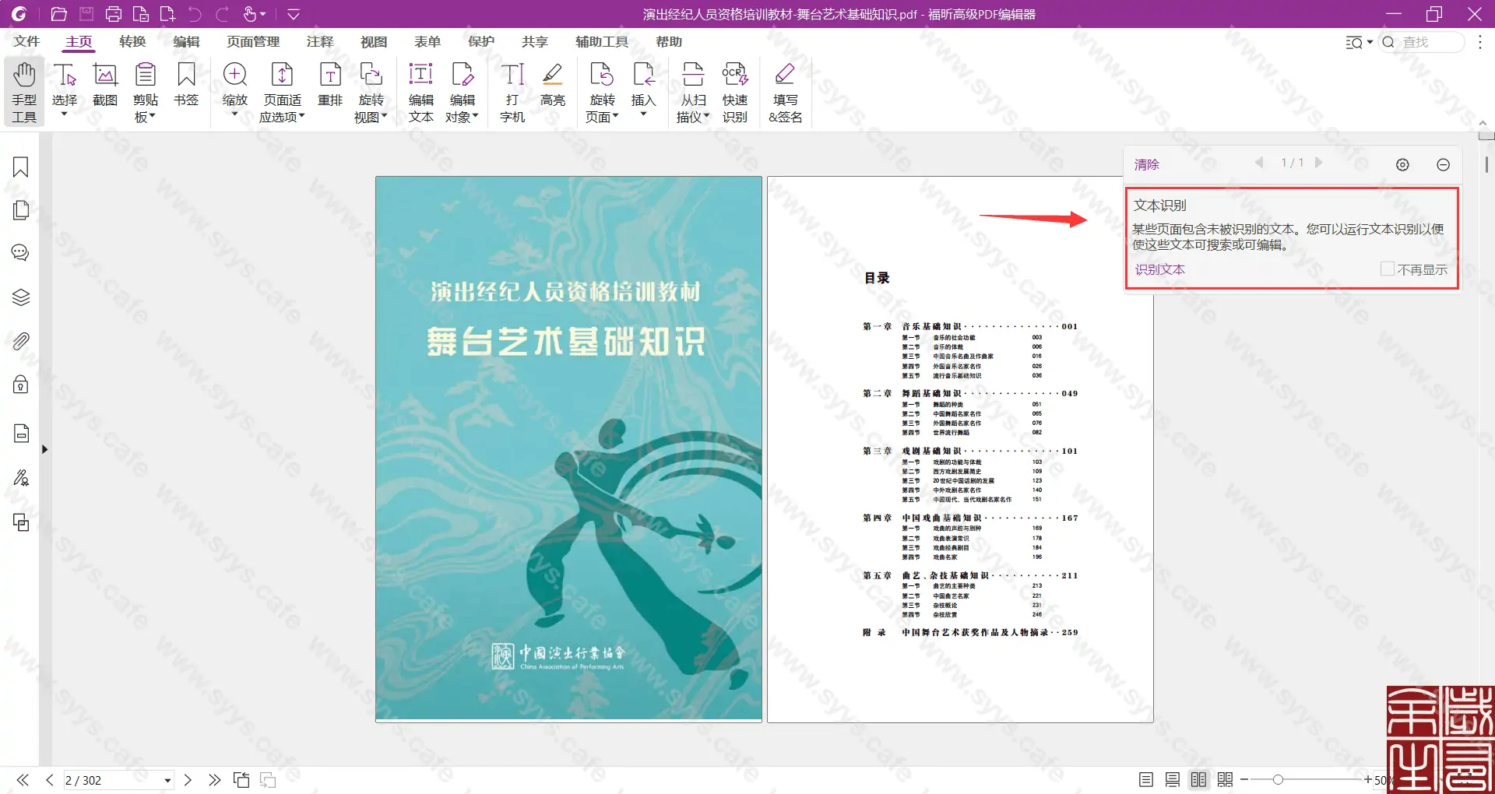
Task: Click the 识别文本 link in the notification
Action: coord(1159,269)
